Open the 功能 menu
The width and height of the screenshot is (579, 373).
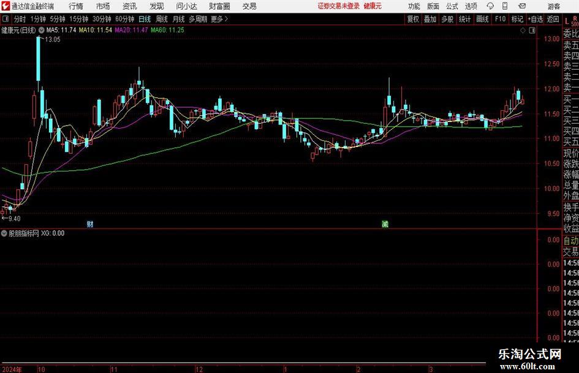pyautogui.click(x=414, y=6)
